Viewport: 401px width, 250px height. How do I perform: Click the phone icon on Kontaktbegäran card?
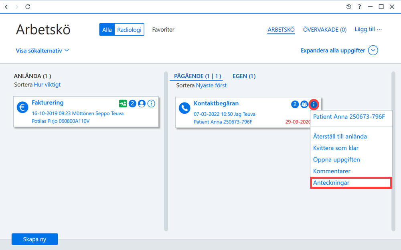pyautogui.click(x=184, y=108)
